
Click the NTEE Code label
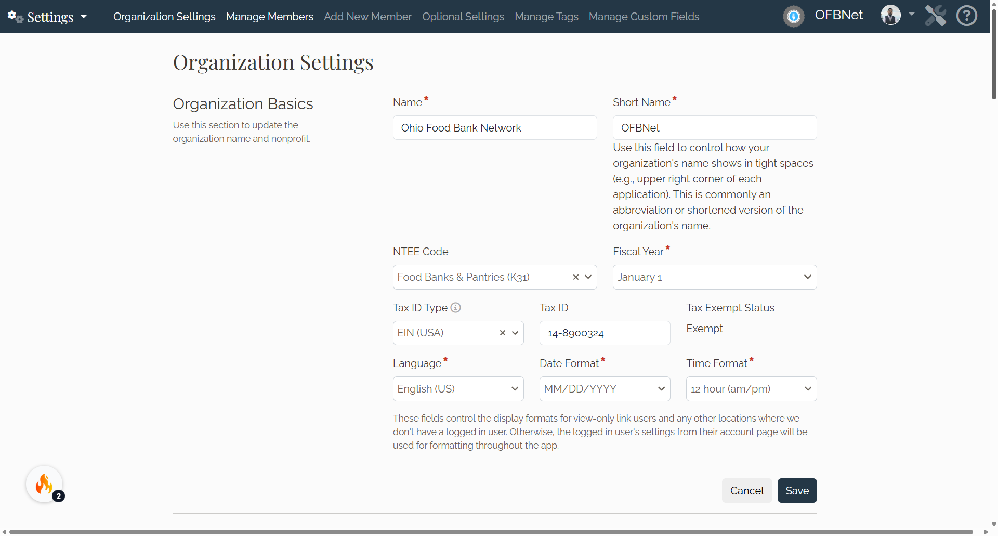point(420,252)
